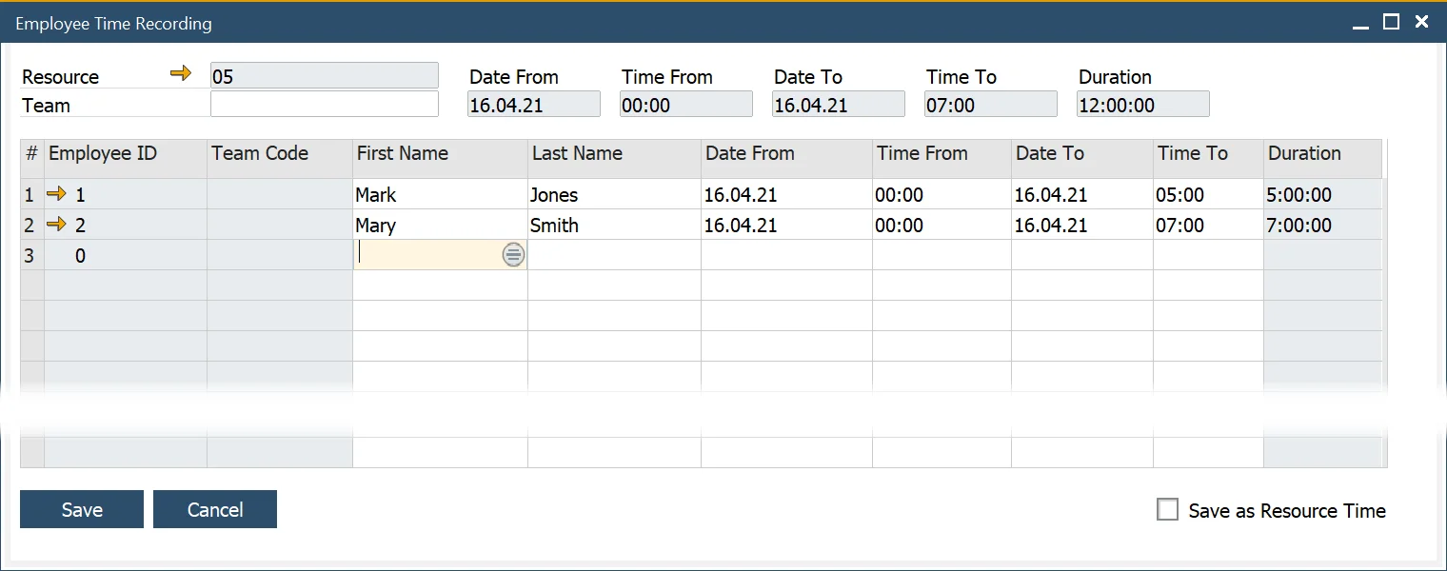Viewport: 1447px width, 571px height.
Task: Click the maximize window icon
Action: [1393, 20]
